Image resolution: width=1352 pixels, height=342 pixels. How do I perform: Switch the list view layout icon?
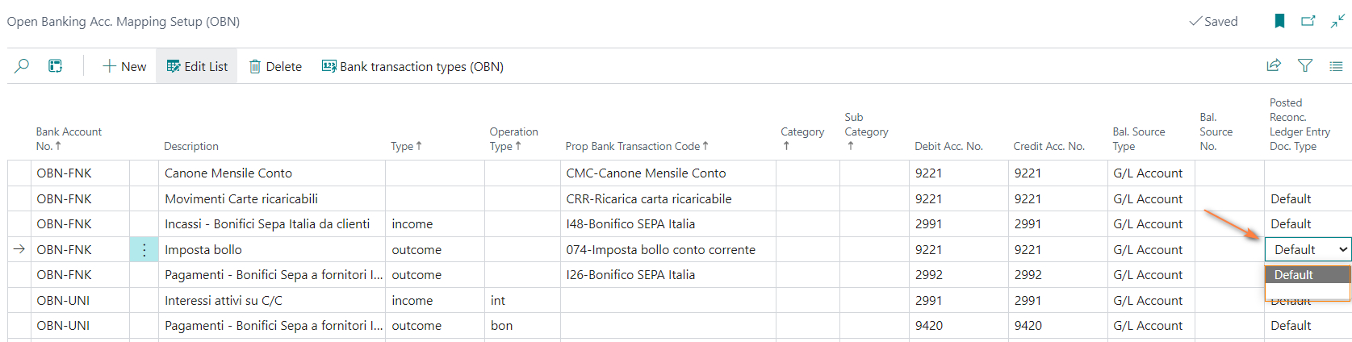pyautogui.click(x=1336, y=66)
